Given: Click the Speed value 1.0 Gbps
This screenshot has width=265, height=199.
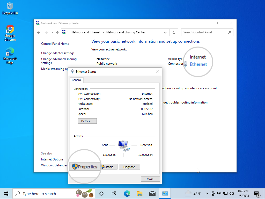Looking at the screenshot, I should pyautogui.click(x=147, y=114).
